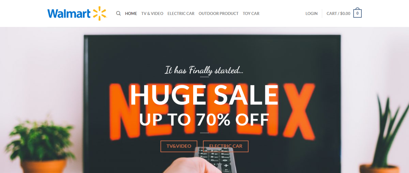Click the TV&VIDEO banner button
Image resolution: width=409 pixels, height=173 pixels.
coord(179,146)
